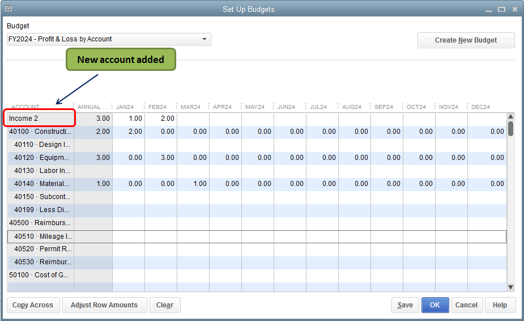This screenshot has height=321, width=524.
Task: Click the scroll up arrow
Action: (x=510, y=116)
